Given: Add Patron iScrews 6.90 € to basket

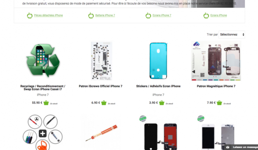Looking at the screenshot, I should pos(104,103).
